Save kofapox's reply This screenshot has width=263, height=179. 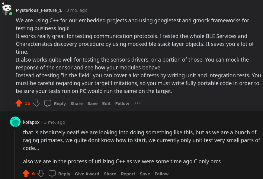coord(145,174)
